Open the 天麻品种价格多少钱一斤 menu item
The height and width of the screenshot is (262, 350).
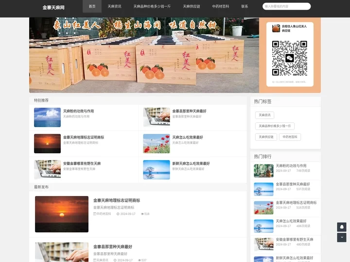point(152,6)
